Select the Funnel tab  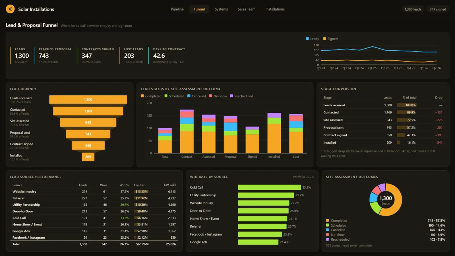(199, 9)
